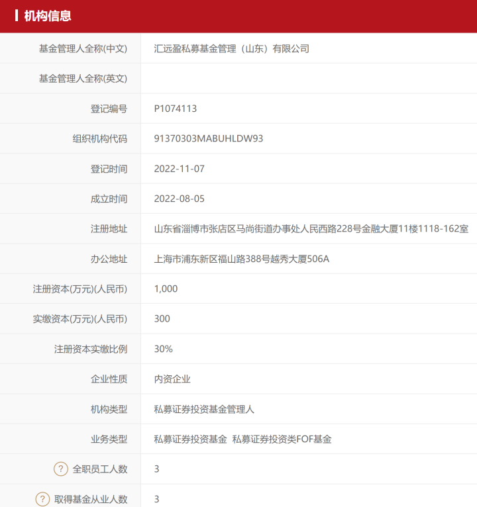Click the enterprise nature value 内资企业
The height and width of the screenshot is (507, 477).
click(x=172, y=379)
